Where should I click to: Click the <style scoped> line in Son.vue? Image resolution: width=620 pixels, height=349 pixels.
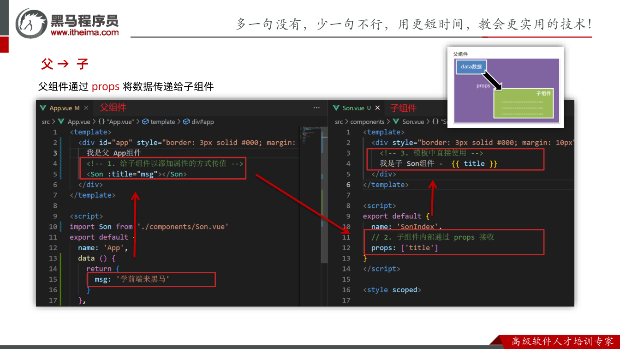pyautogui.click(x=392, y=290)
